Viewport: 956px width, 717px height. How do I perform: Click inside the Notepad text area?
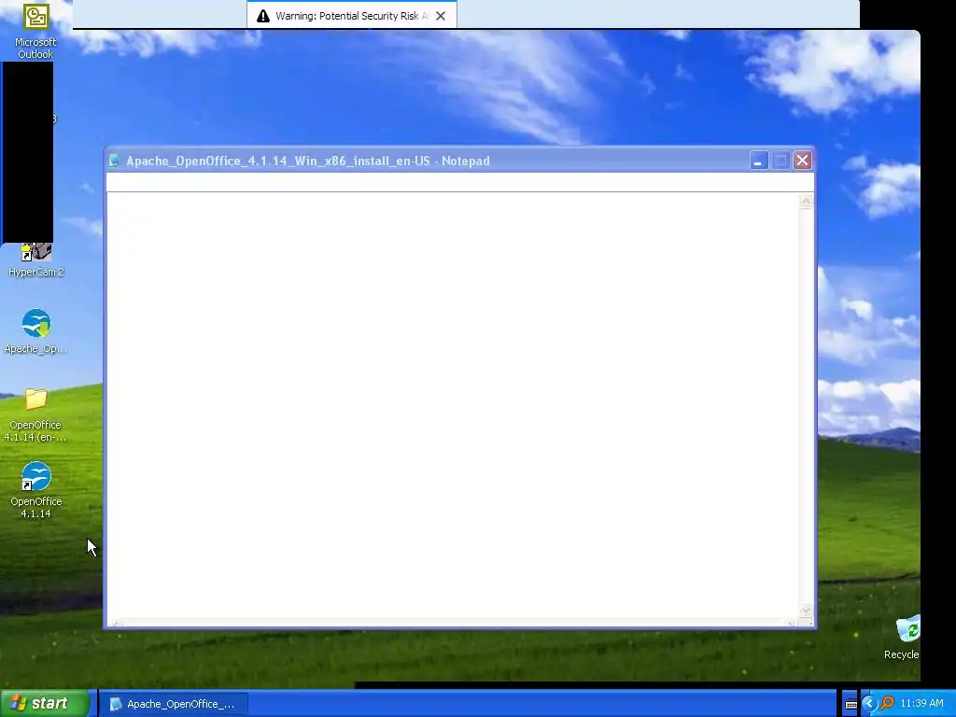tap(453, 405)
